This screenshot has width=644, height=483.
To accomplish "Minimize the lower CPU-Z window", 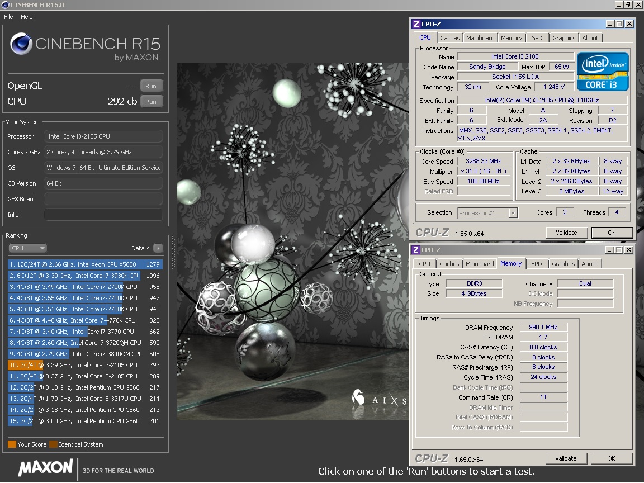I will click(x=609, y=250).
